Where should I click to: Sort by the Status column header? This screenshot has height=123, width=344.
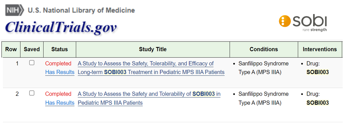pos(60,49)
